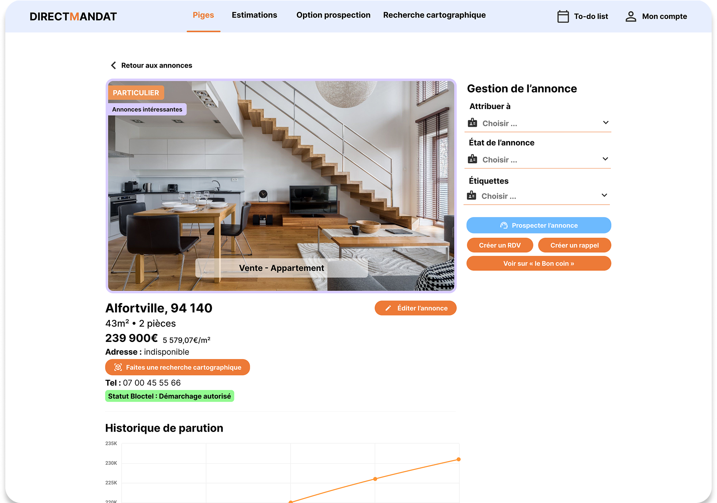The image size is (717, 503).
Task: Click the pencil icon in Éditer l'annonce
Action: 388,308
